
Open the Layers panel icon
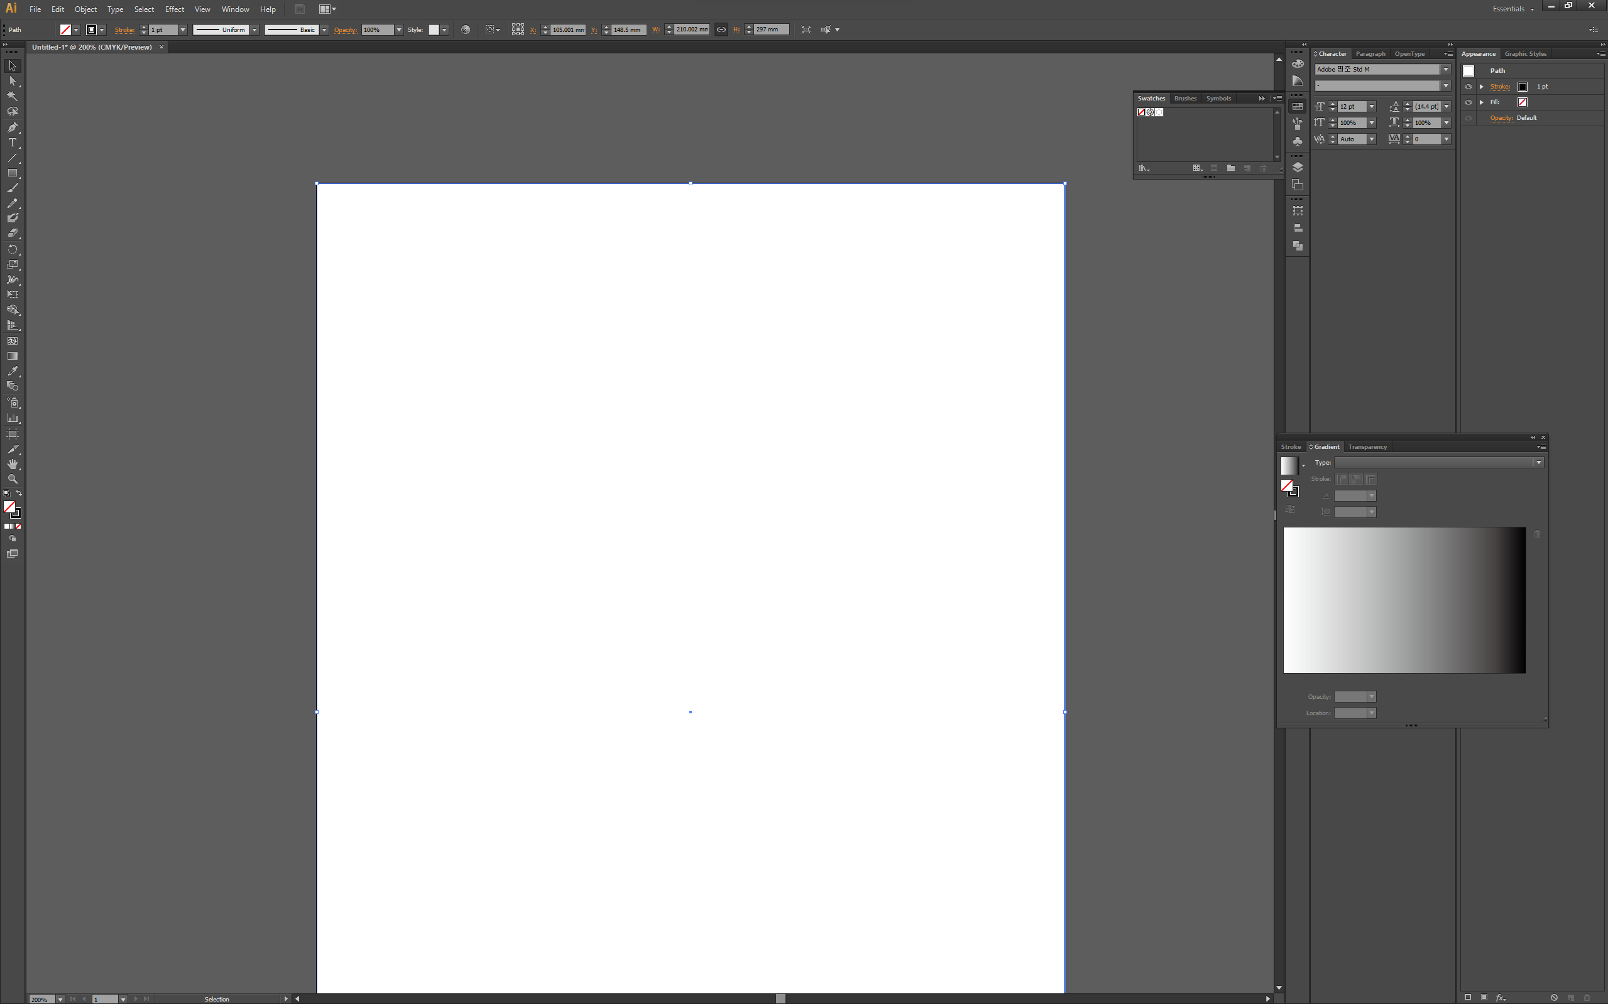(x=1297, y=167)
